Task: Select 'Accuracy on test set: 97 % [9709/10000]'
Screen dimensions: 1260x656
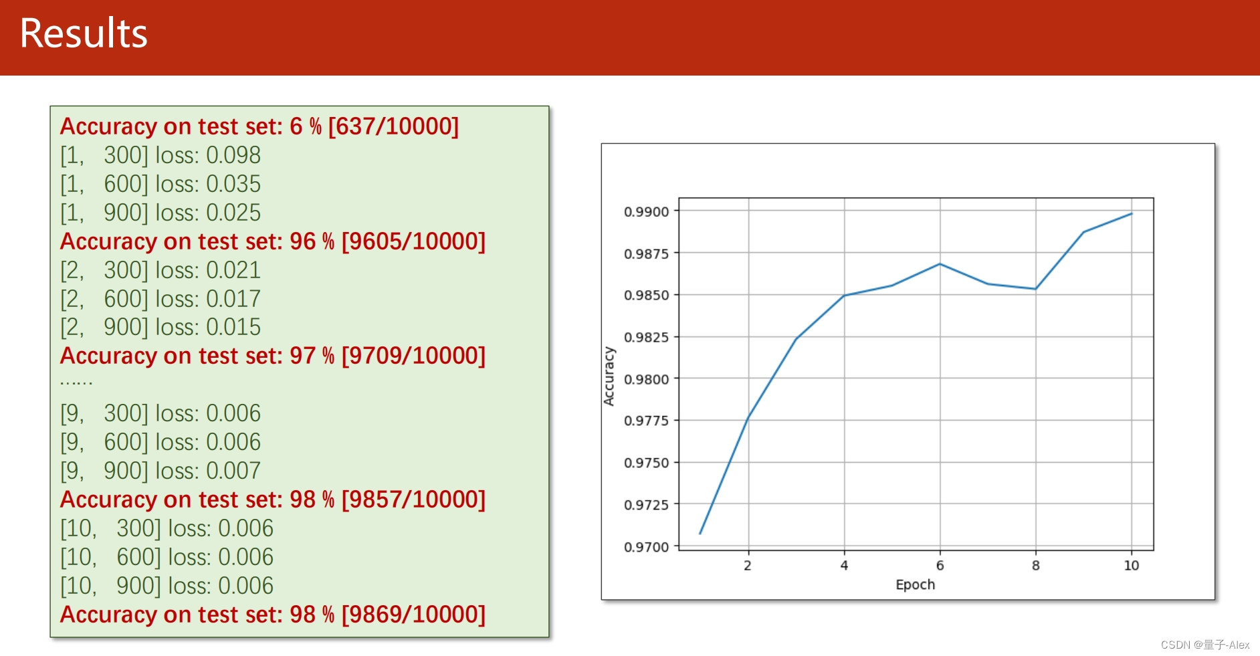Action: [x=273, y=356]
